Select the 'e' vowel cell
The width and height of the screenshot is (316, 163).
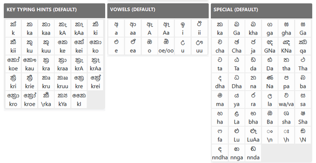coord(116,46)
